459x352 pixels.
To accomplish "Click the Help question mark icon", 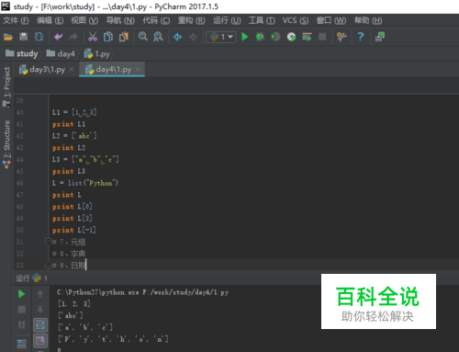I will click(361, 37).
